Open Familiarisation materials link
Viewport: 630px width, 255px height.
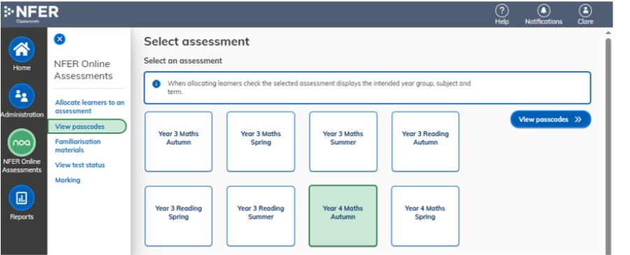(x=78, y=146)
